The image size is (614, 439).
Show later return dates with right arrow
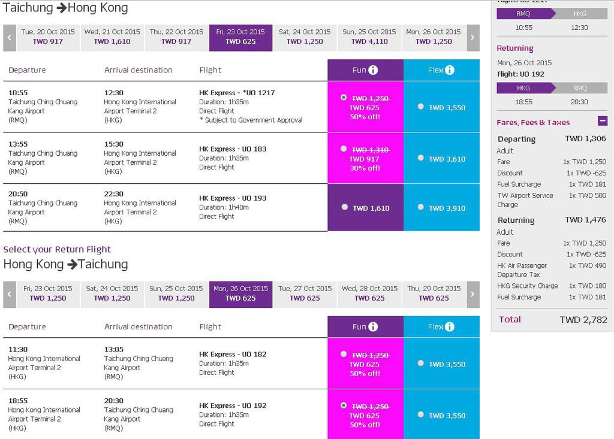473,295
